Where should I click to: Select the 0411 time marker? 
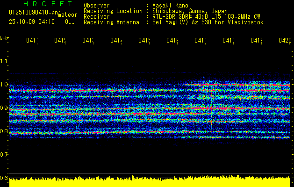(32, 41)
